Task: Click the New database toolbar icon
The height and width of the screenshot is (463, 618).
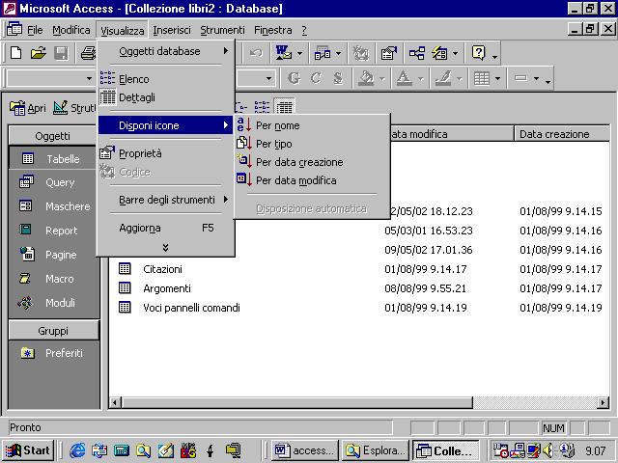Action: [15, 53]
